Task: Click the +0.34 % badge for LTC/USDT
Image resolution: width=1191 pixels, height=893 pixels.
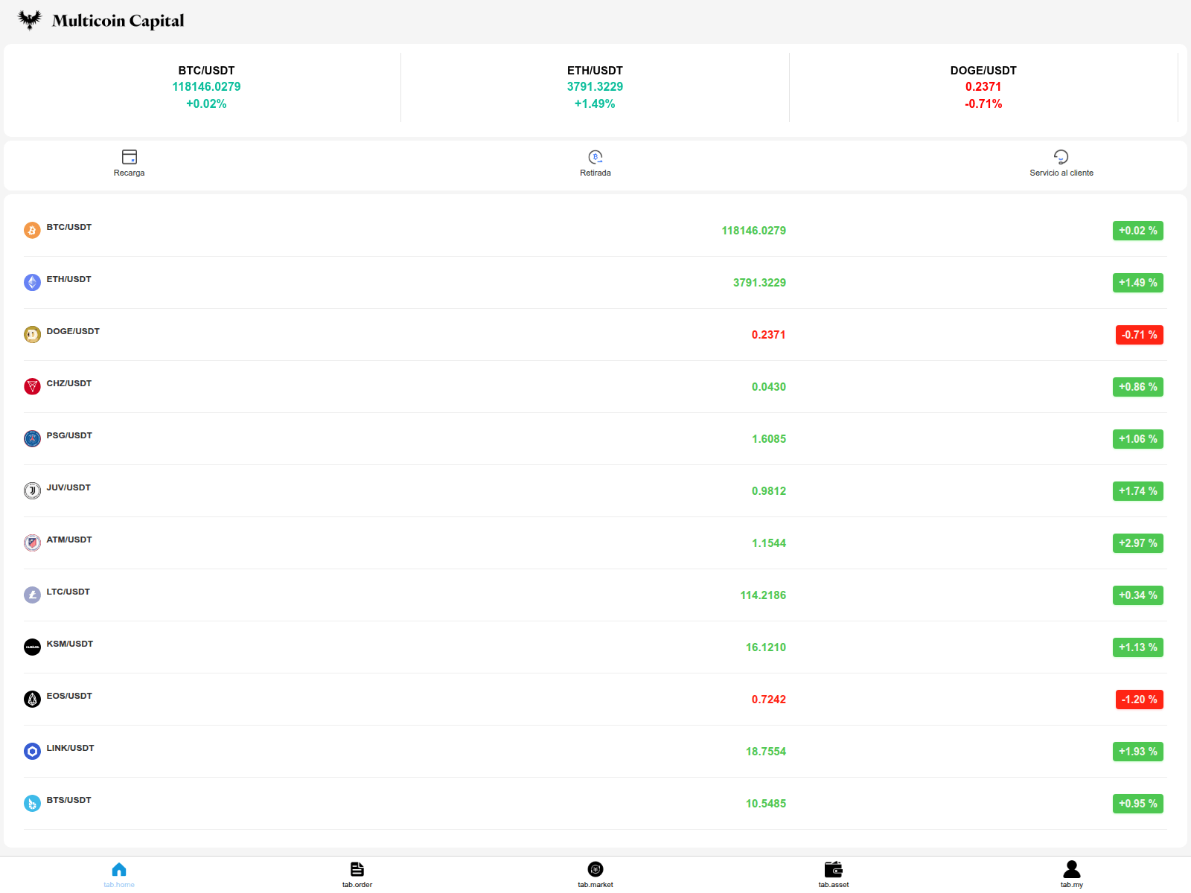Action: click(1138, 595)
